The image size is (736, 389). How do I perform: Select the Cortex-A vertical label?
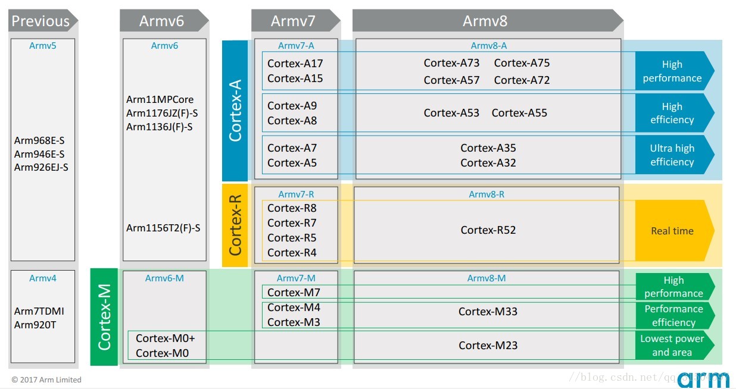pos(235,111)
